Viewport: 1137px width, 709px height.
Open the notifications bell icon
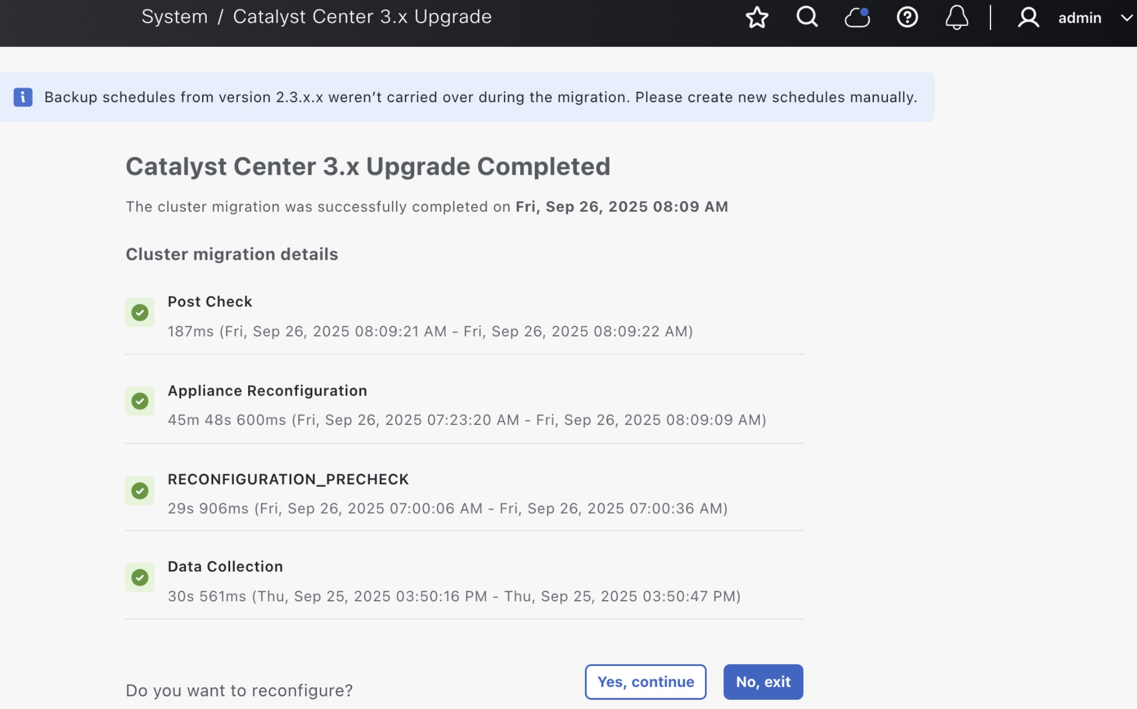tap(956, 18)
